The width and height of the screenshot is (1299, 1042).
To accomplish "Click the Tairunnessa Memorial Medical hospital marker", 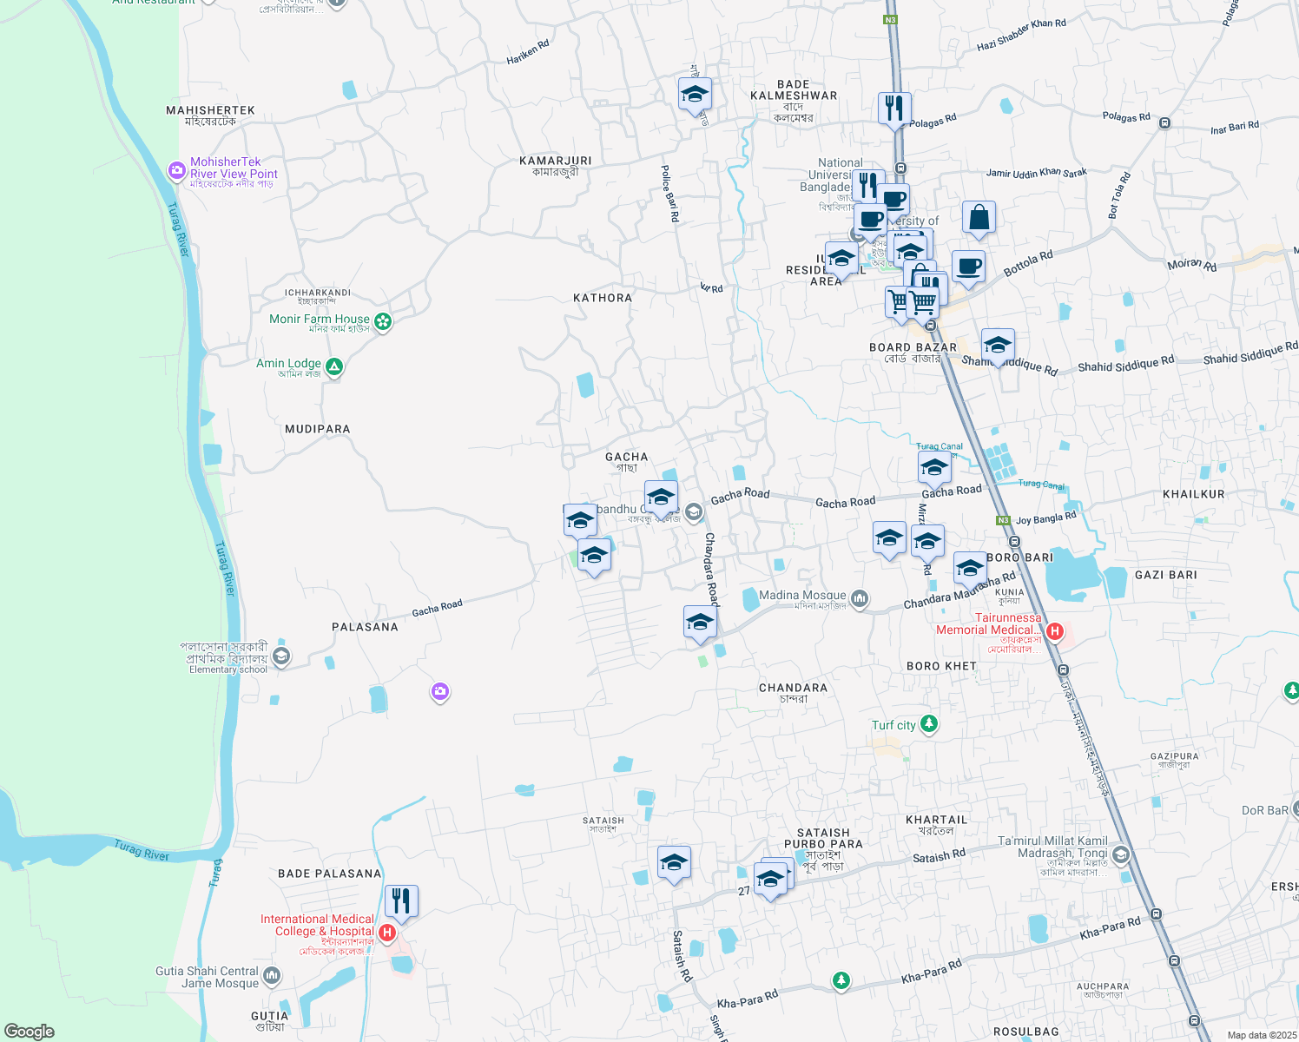I will [x=1056, y=631].
